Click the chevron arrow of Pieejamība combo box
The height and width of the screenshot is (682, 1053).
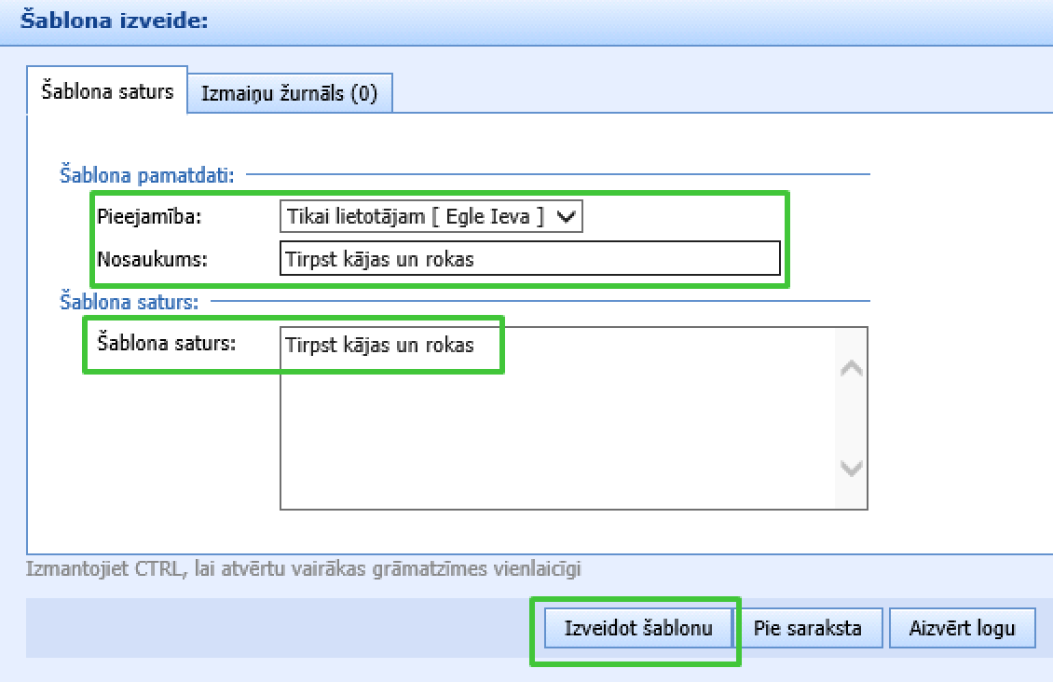pos(567,217)
